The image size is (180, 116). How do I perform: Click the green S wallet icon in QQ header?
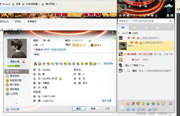[x=149, y=15]
